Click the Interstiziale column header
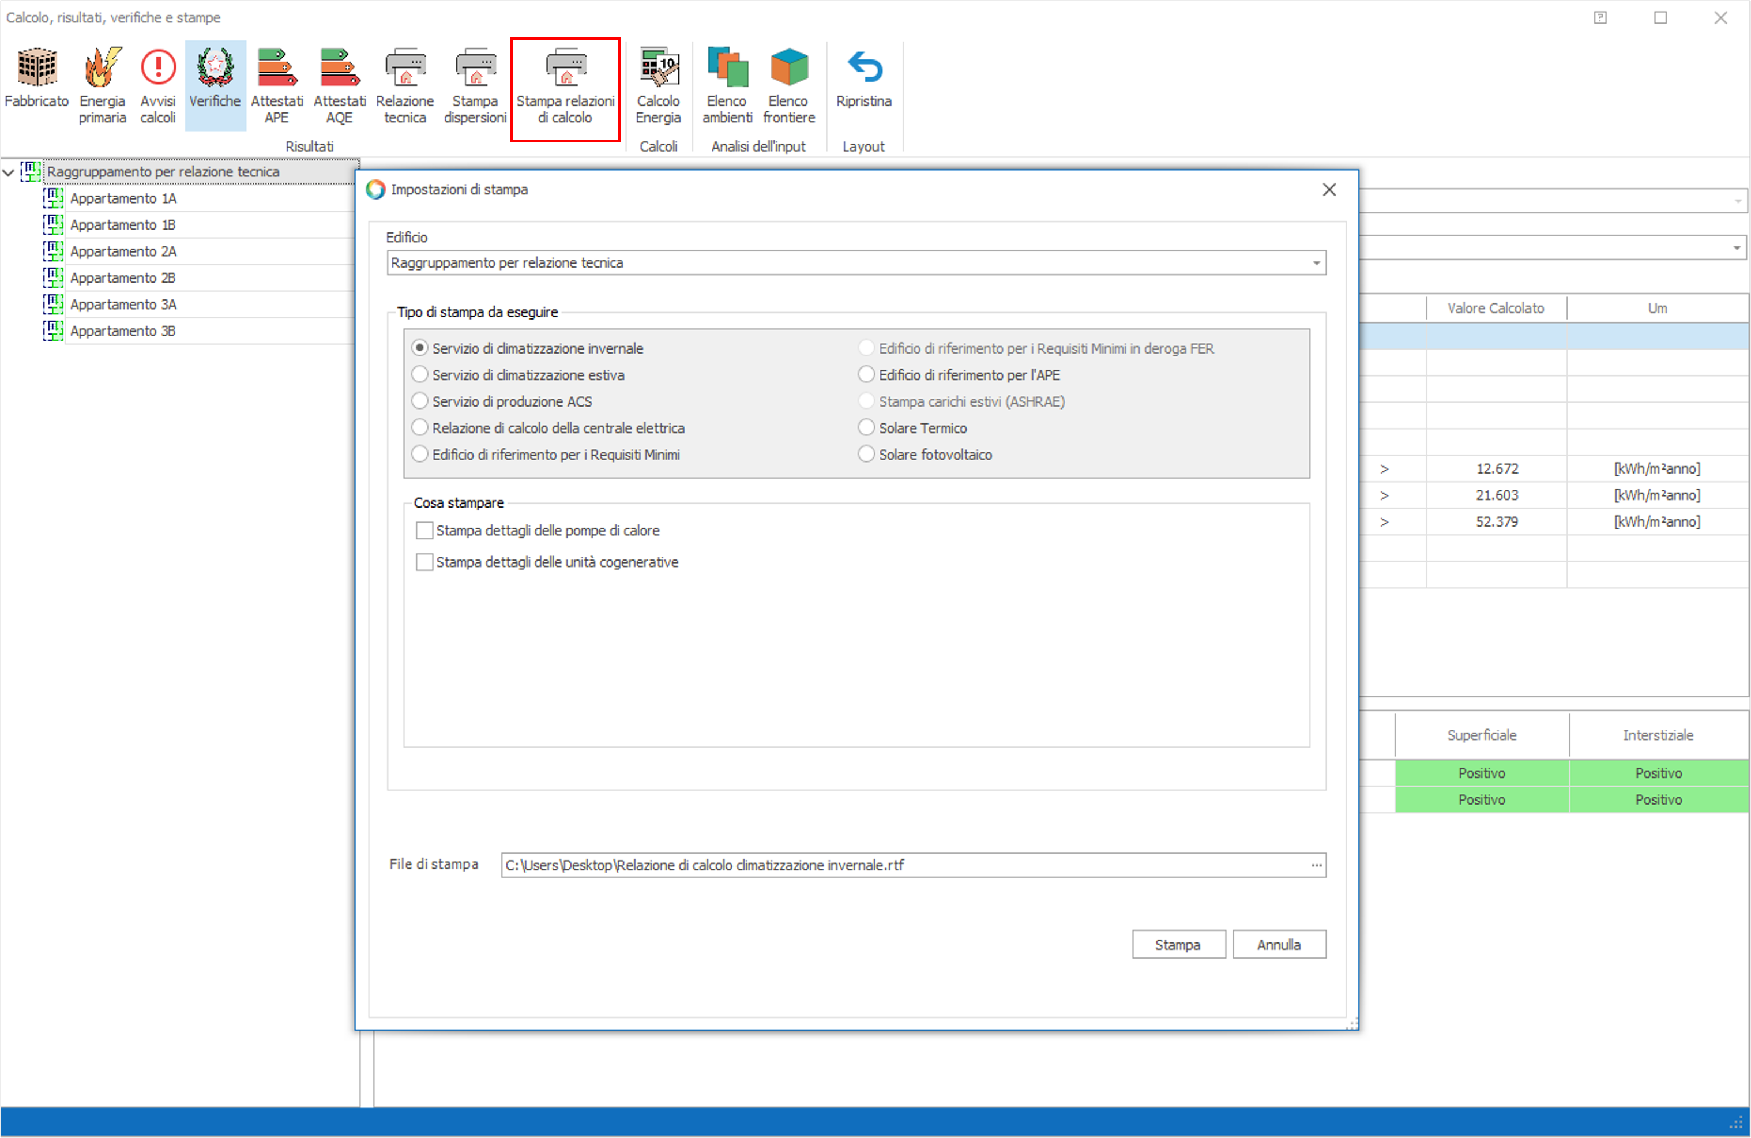 (1659, 735)
